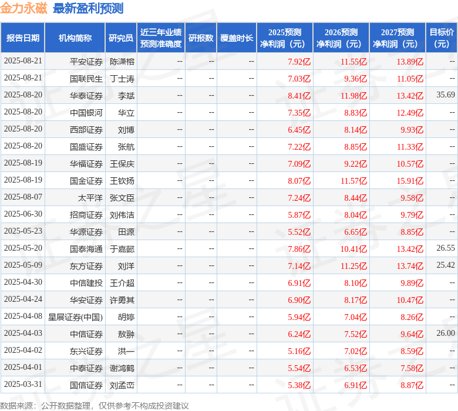The image size is (458, 411).
Task: Click the 2027预测净利润 header
Action: [398, 38]
